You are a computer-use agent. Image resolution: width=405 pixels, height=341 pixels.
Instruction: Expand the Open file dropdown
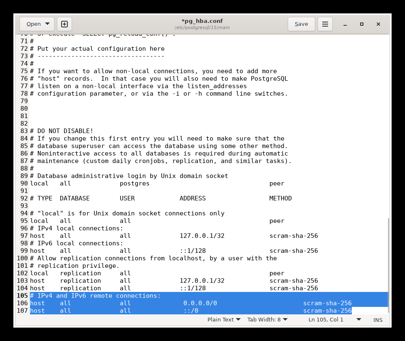[37, 24]
